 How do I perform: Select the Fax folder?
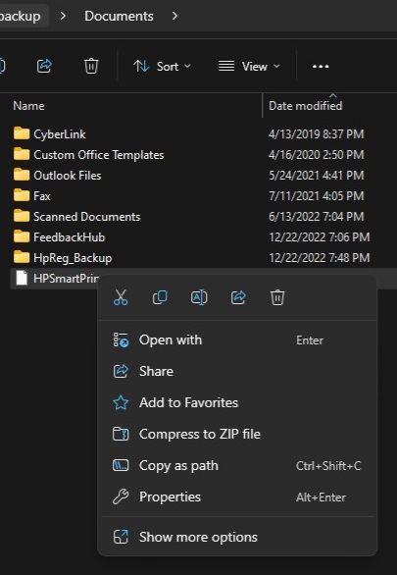coord(32,196)
